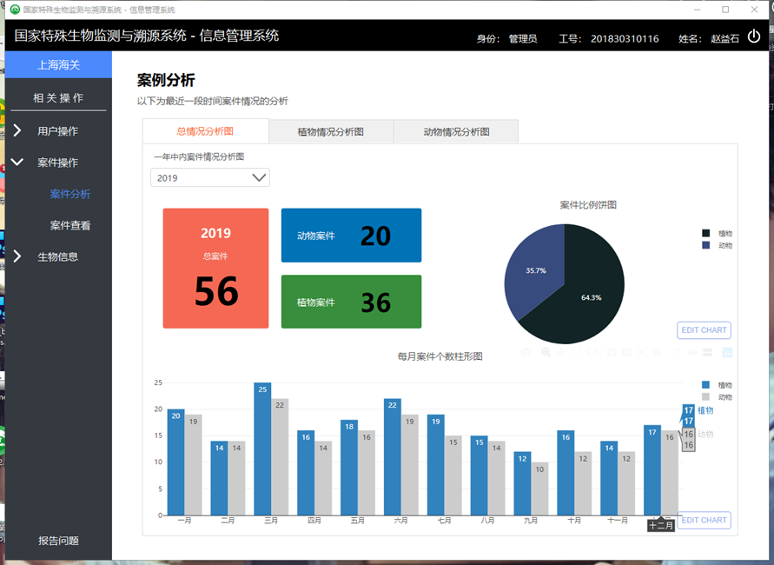774x565 pixels.
Task: Activate the Pan tool in chart toolbar
Action: point(560,353)
